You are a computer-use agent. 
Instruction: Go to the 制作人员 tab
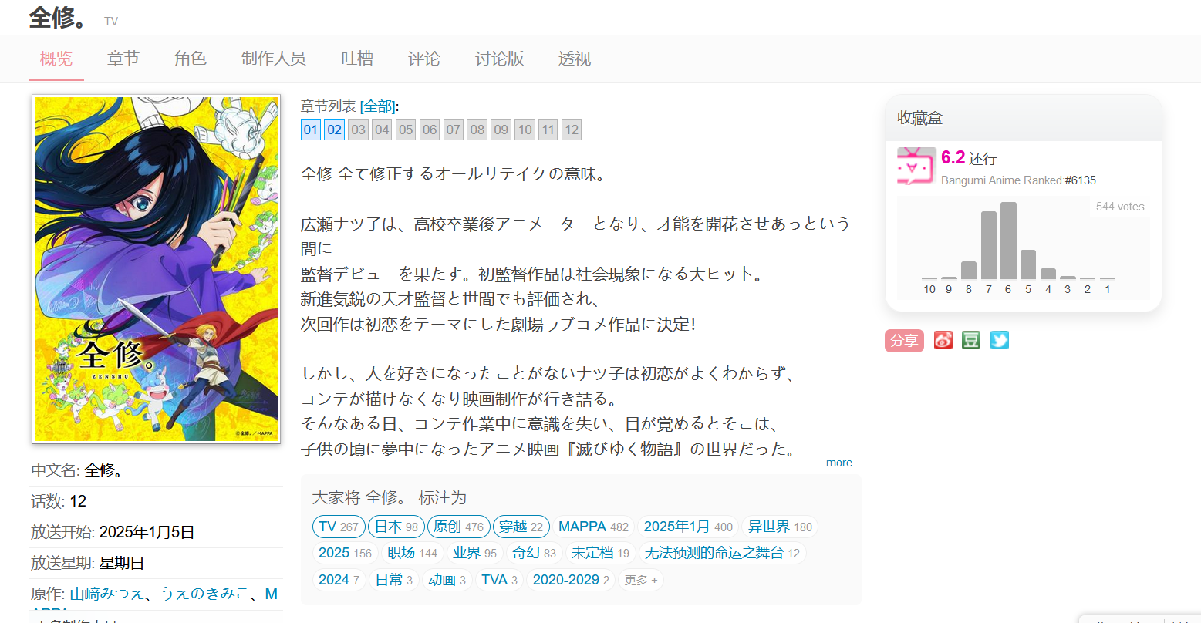[274, 59]
